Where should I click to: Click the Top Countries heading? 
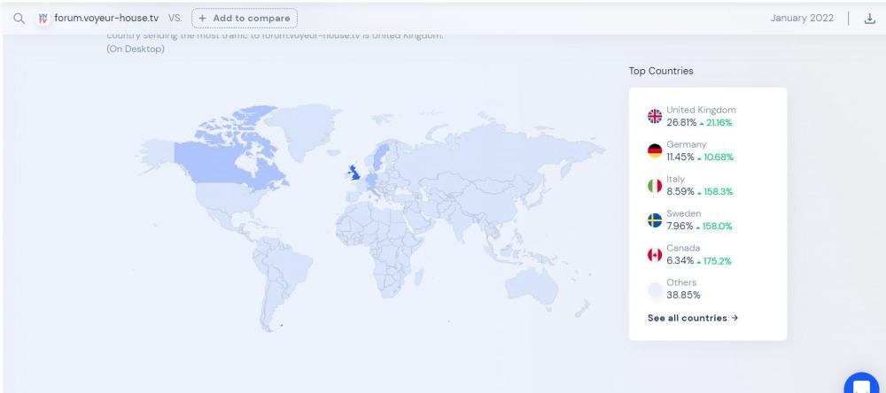[661, 71]
